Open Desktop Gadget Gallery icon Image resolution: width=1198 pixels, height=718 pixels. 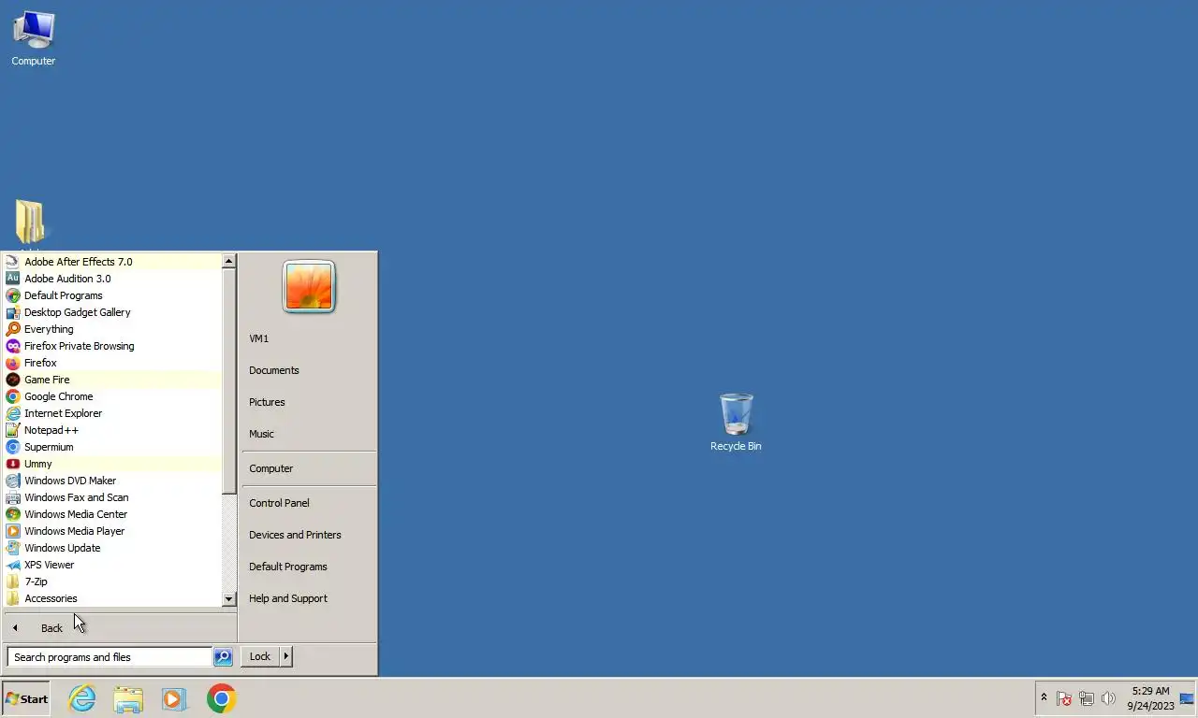(12, 312)
